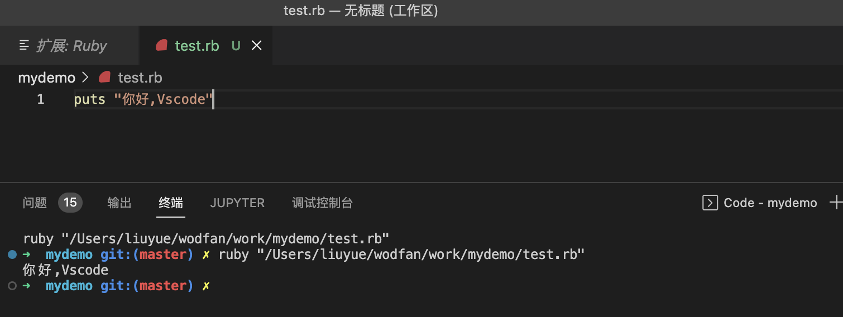Screen dimensions: 843x317
Task: Switch to the 输出 panel tab
Action: [119, 203]
